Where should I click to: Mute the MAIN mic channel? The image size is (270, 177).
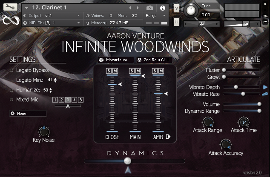(x=138, y=71)
